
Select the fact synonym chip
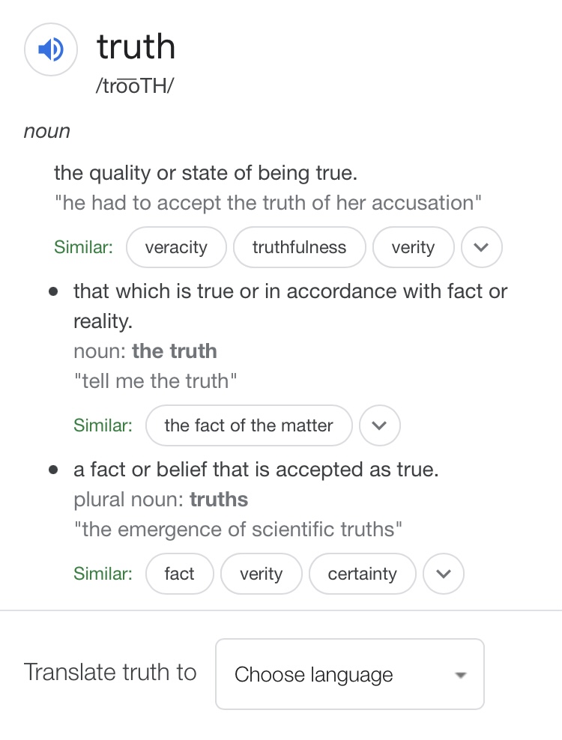pos(179,574)
